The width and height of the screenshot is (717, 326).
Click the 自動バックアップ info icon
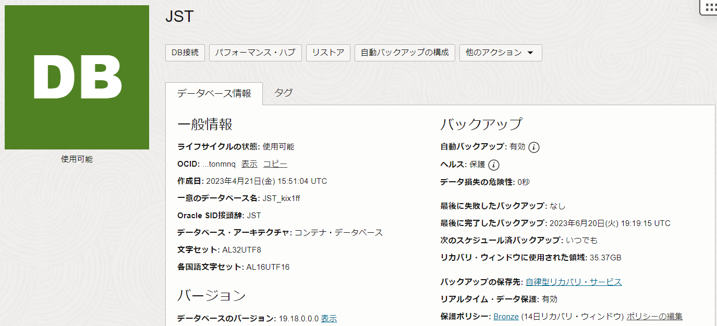click(x=533, y=147)
